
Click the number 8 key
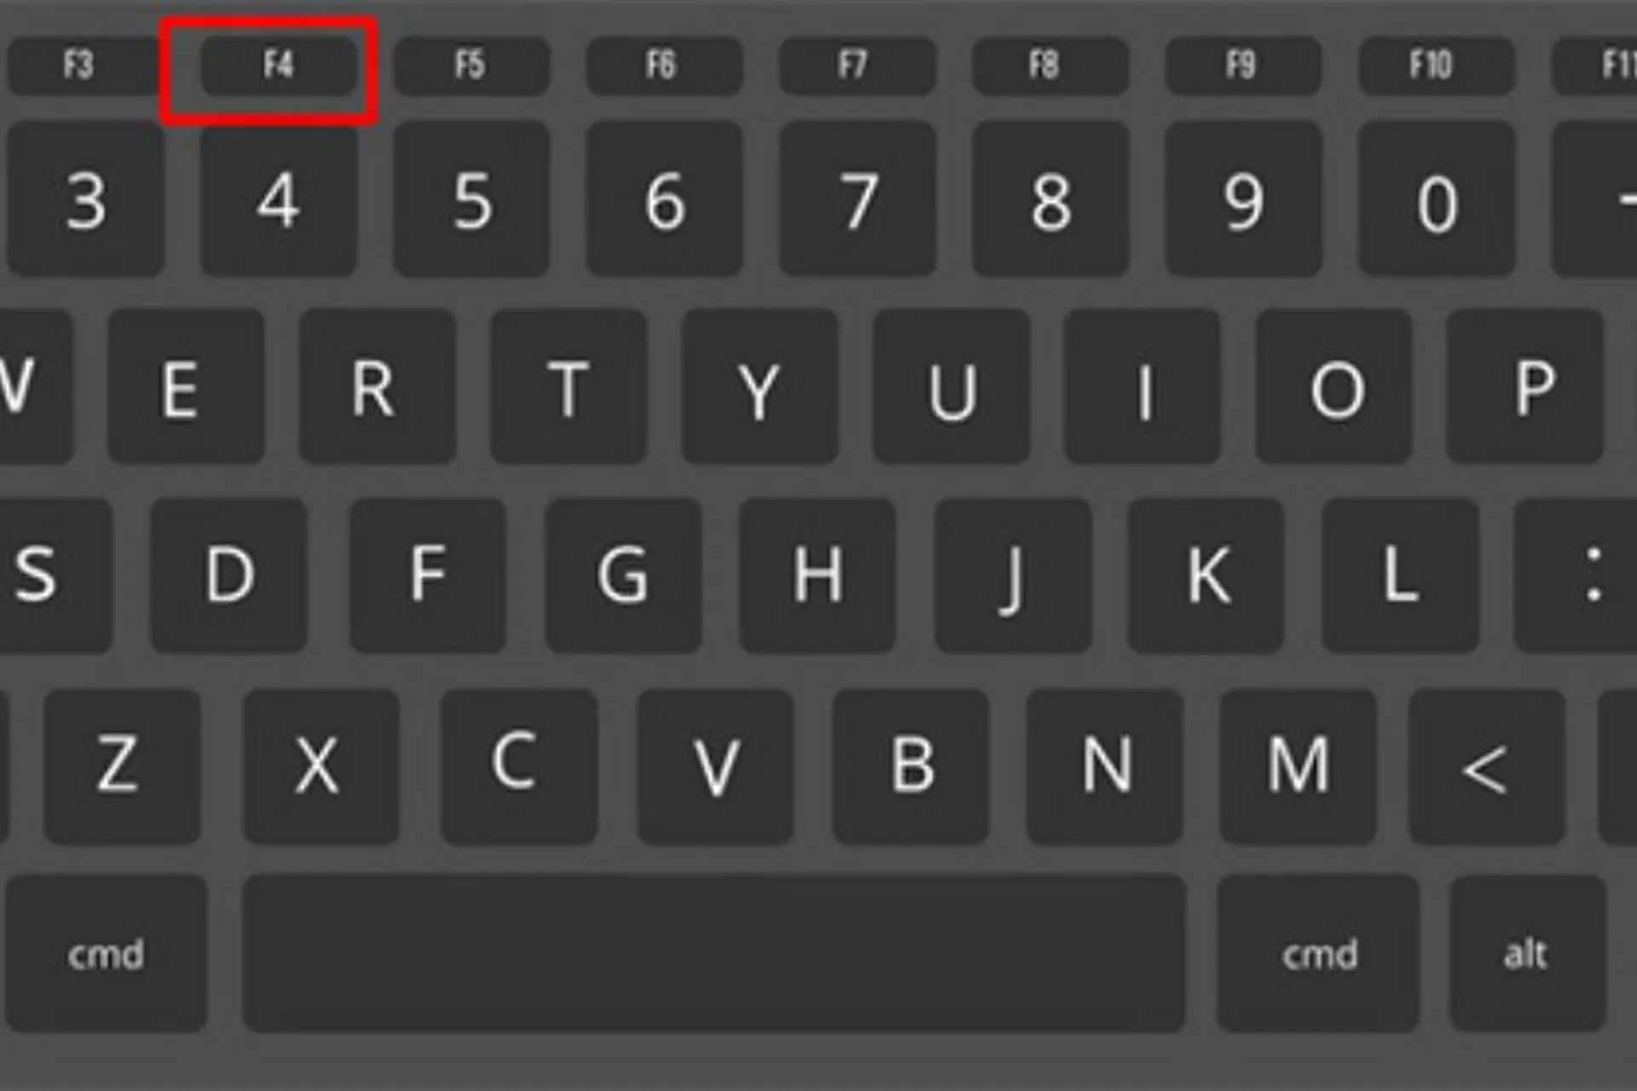(x=1050, y=199)
